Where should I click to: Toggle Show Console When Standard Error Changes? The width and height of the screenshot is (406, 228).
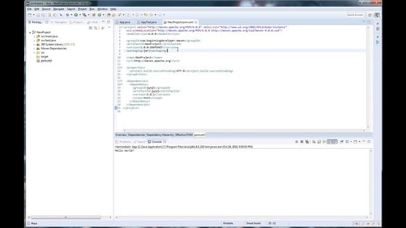pyautogui.click(x=335, y=142)
